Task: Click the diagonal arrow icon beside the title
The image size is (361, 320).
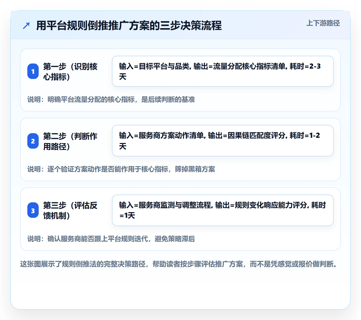Action: (x=26, y=26)
